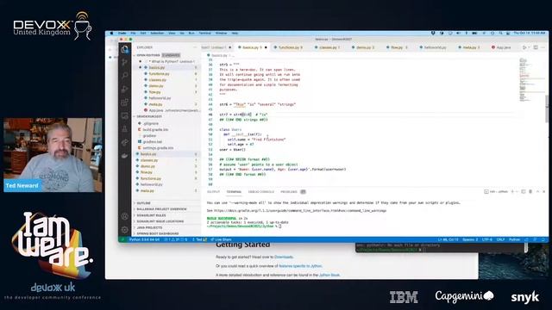Expand the Ballerina Project Overview section

[x=161, y=209]
